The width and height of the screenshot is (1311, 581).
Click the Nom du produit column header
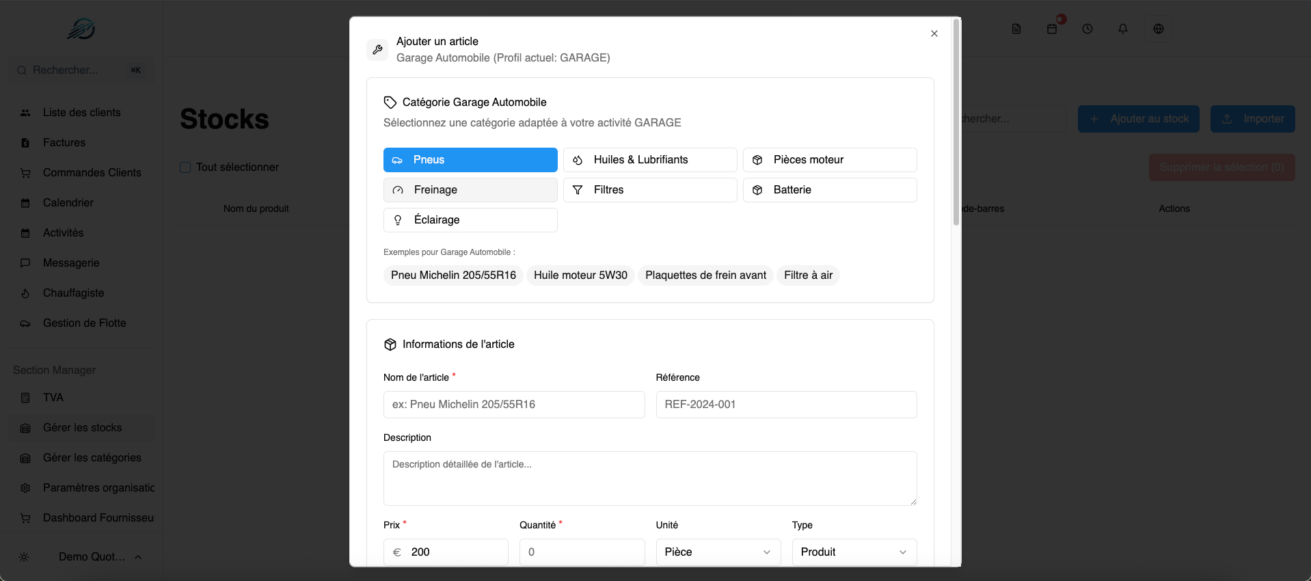coord(256,209)
